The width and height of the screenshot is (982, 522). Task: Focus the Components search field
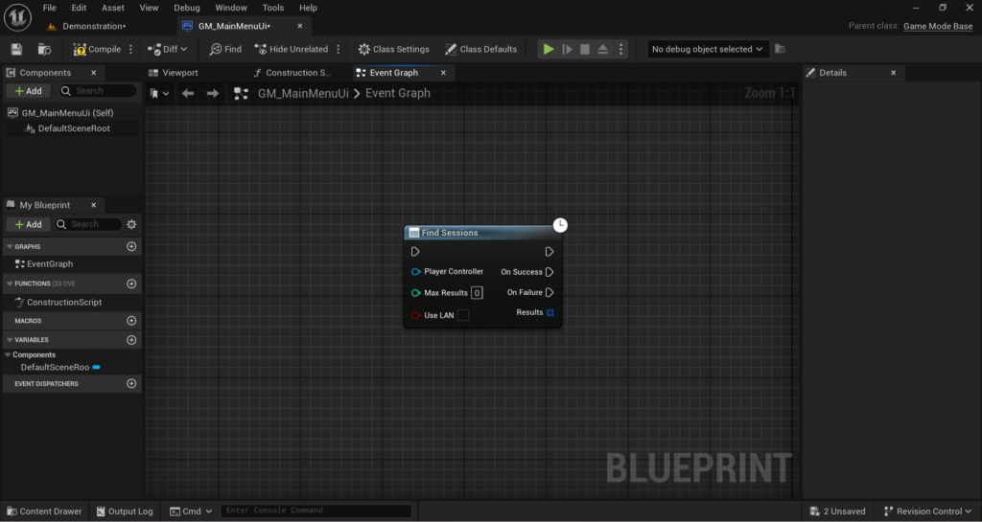pyautogui.click(x=98, y=91)
